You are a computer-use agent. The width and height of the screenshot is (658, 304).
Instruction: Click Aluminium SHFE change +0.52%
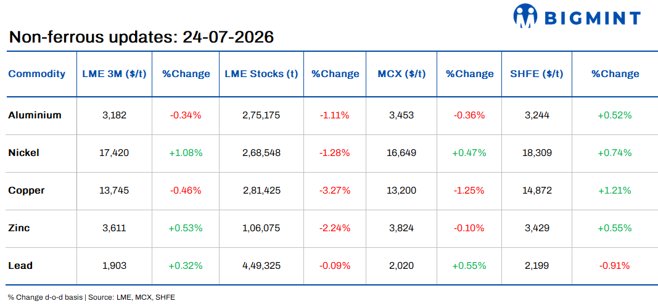(615, 115)
